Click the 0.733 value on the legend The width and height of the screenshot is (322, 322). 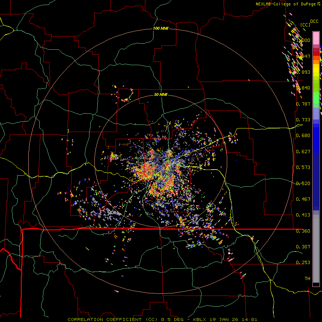pos(303,120)
